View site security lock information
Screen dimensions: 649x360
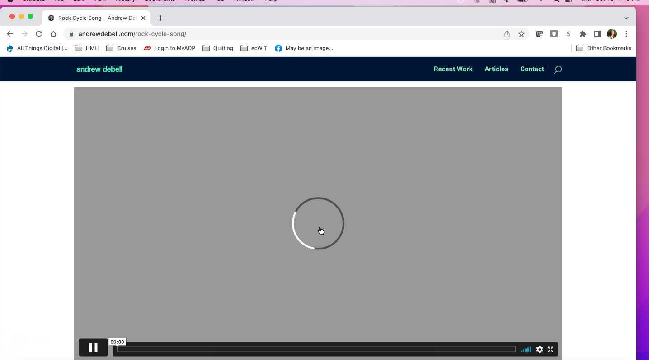[x=71, y=34]
